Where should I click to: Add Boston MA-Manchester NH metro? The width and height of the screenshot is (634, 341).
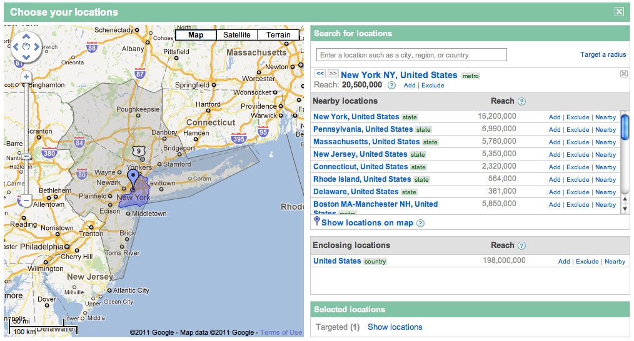click(x=555, y=205)
